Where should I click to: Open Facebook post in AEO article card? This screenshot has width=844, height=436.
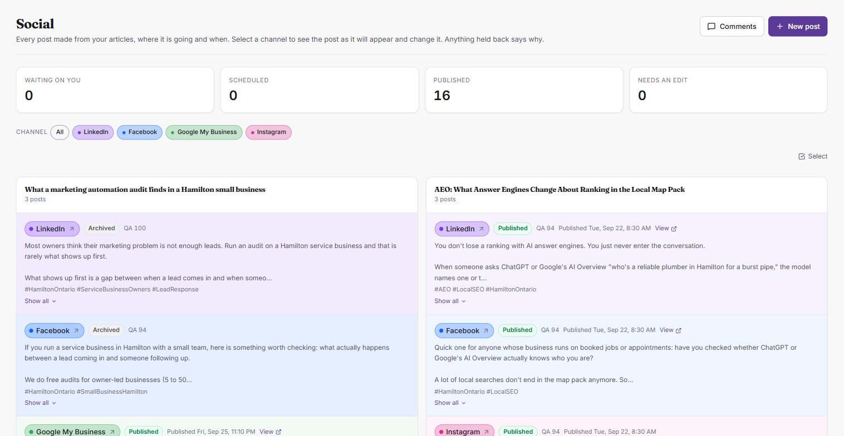tap(464, 330)
